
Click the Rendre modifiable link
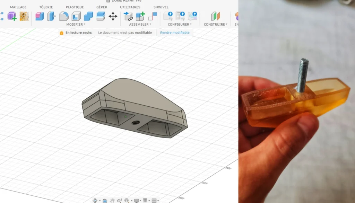pos(175,33)
